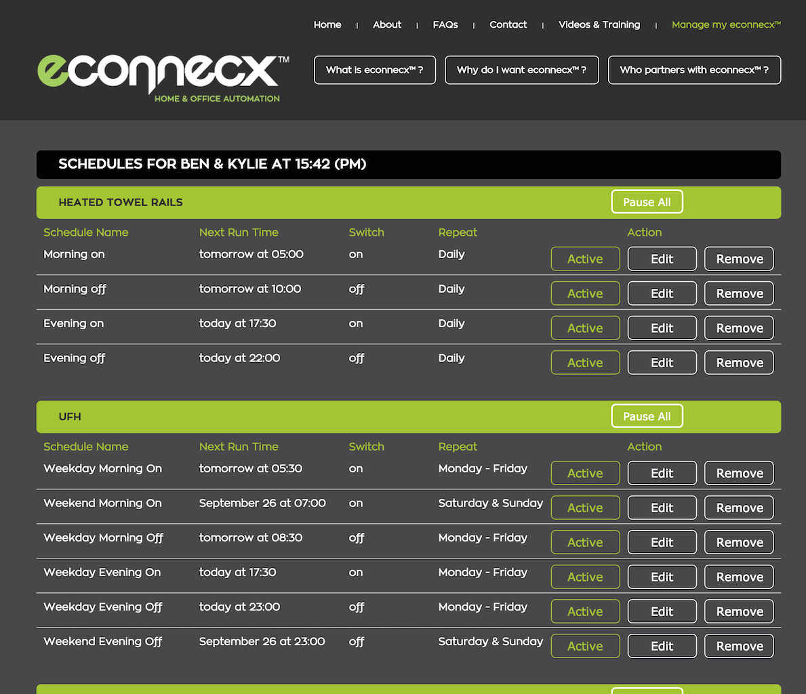Edit the Morning off schedule
Viewport: 806px width, 694px height.
662,293
